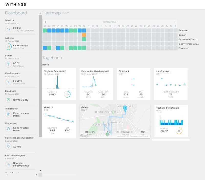Click the Schlaf row label of the heatmap
This screenshot has height=180, width=205.
tap(182, 35)
